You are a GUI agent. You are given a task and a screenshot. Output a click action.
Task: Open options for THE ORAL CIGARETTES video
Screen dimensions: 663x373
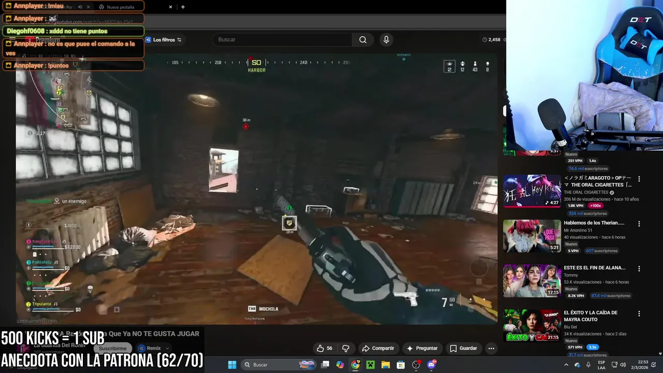[639, 179]
